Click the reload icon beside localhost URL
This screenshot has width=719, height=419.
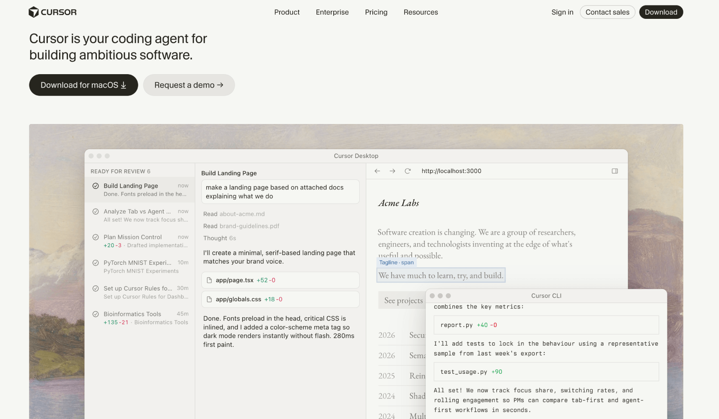(x=408, y=171)
